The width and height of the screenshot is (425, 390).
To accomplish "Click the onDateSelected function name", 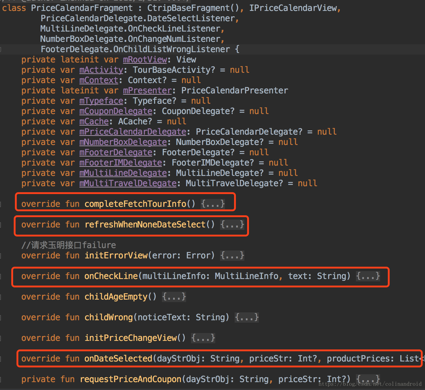I will pos(118,358).
